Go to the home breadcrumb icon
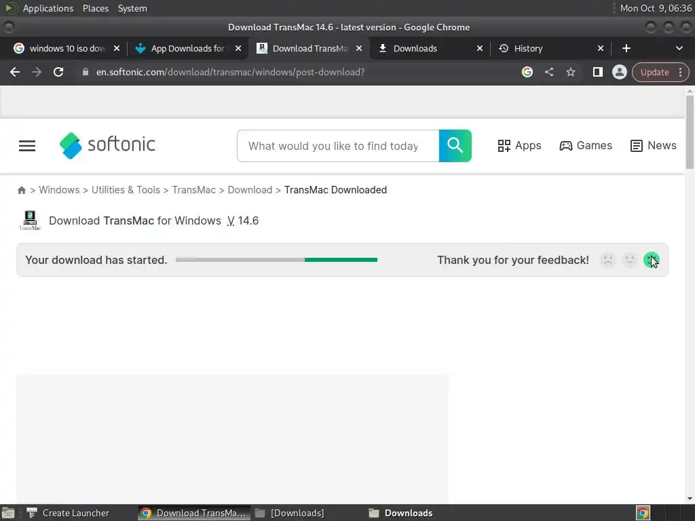695x521 pixels. [x=21, y=190]
